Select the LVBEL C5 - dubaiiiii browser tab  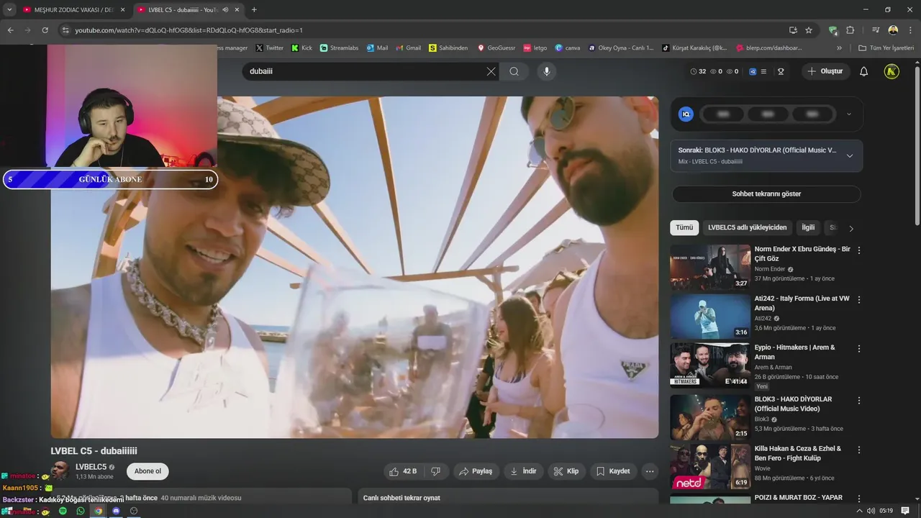click(189, 9)
